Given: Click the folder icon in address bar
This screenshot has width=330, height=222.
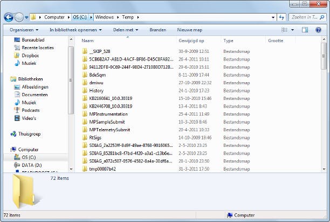Looking at the screenshot, I should [33, 17].
